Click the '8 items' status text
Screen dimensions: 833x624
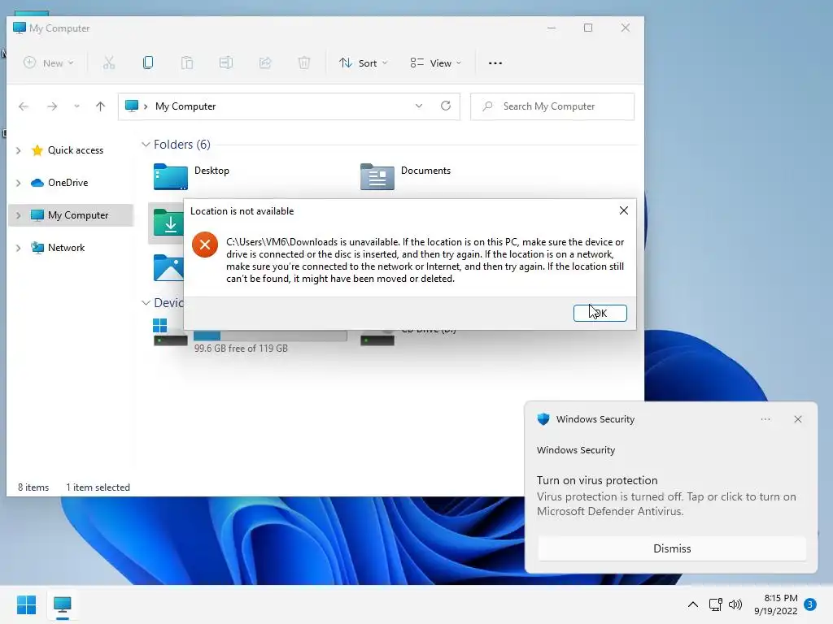pyautogui.click(x=33, y=487)
